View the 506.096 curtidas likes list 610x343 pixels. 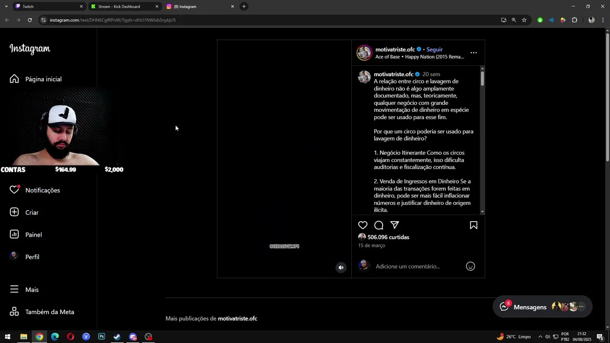click(x=388, y=237)
